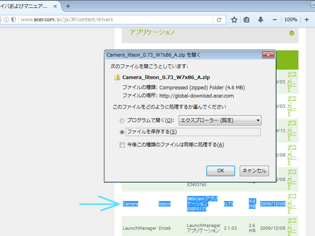Screen dimensions: 315x236
Task: Click the アプリケーション section heading
Action: point(152,32)
